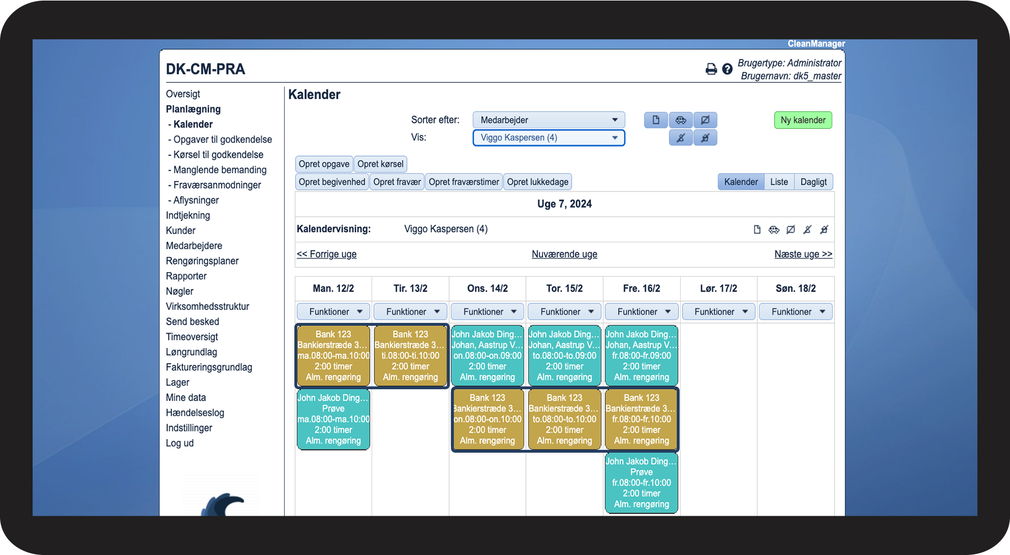Go to Næste uge link
The width and height of the screenshot is (1010, 555).
803,254
